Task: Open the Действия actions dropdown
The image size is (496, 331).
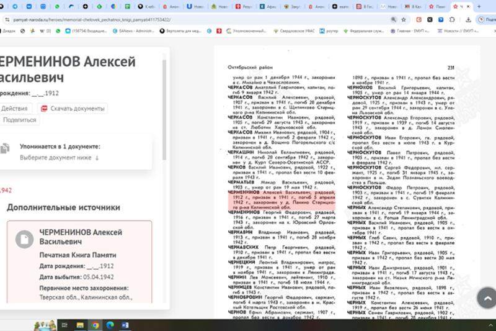Action: pos(15,108)
